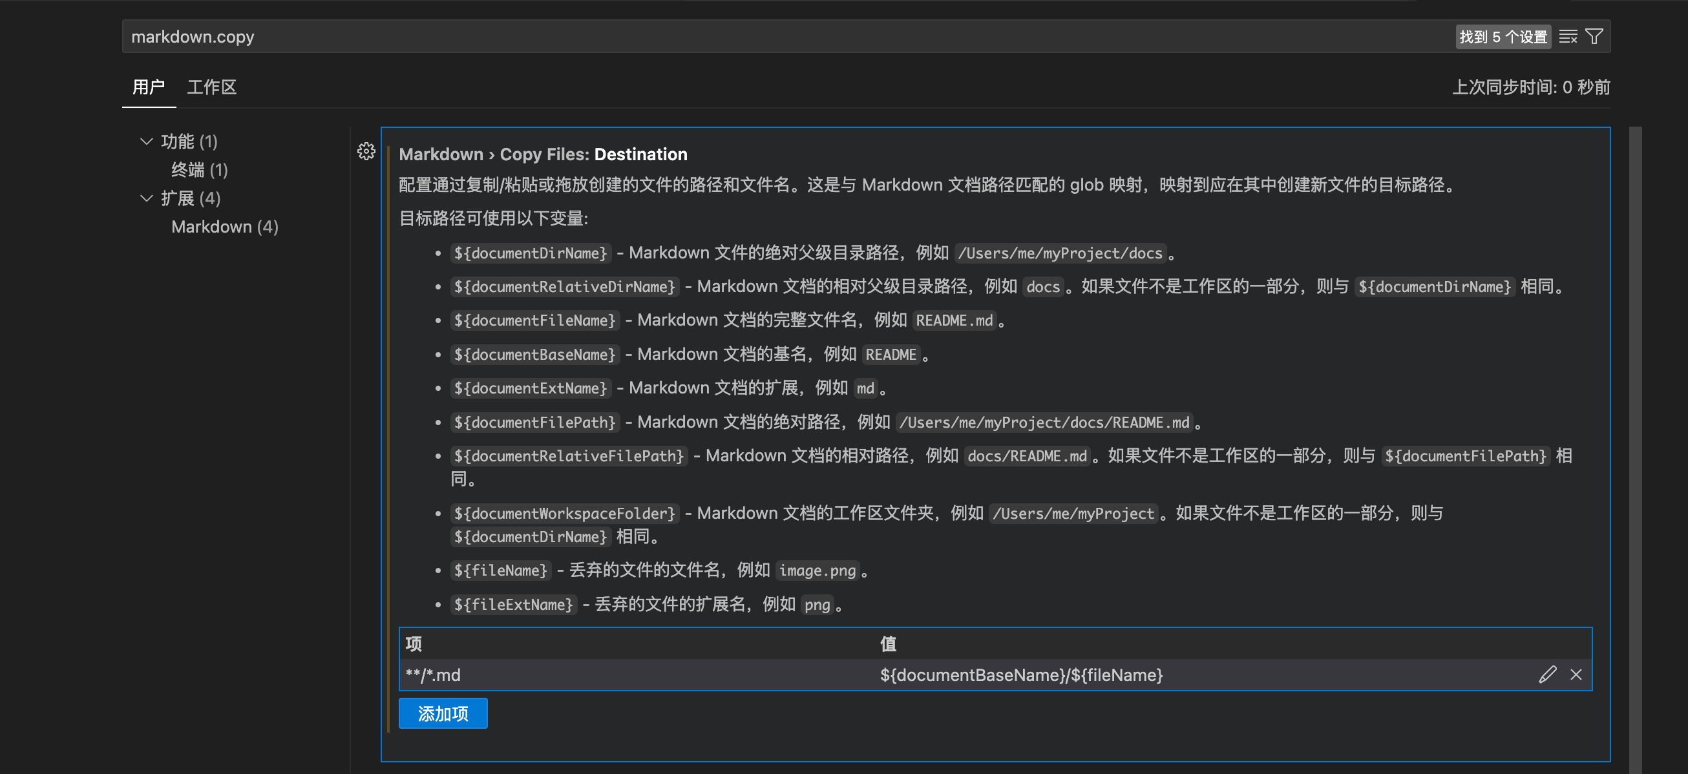Click the 值 column header
This screenshot has height=774, width=1688.
pyautogui.click(x=888, y=643)
